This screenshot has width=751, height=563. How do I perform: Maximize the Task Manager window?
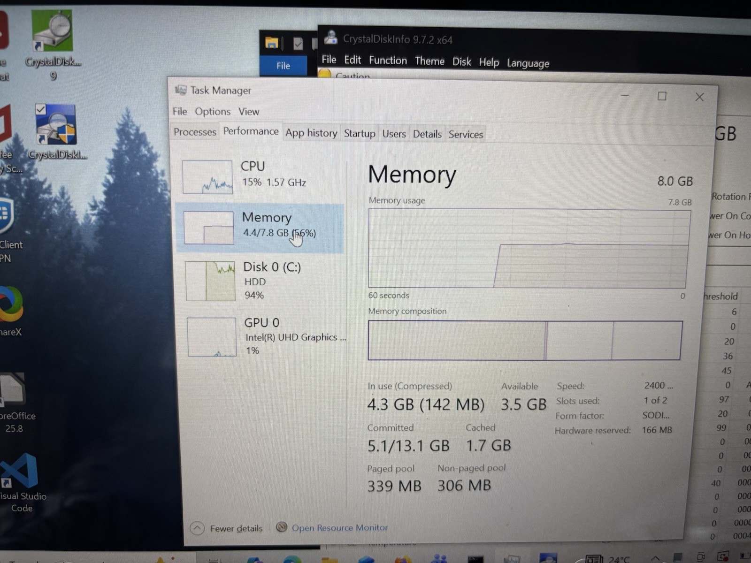point(662,96)
